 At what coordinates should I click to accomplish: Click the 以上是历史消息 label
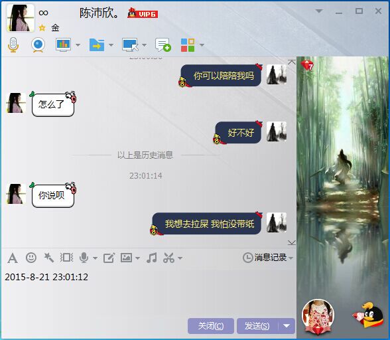tap(145, 155)
